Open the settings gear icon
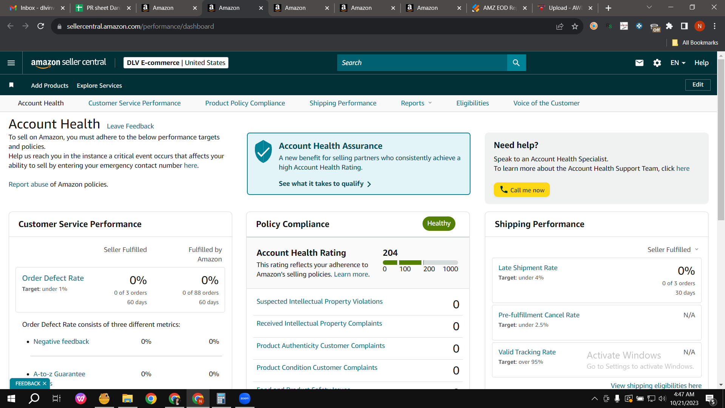This screenshot has height=408, width=725. click(x=657, y=63)
